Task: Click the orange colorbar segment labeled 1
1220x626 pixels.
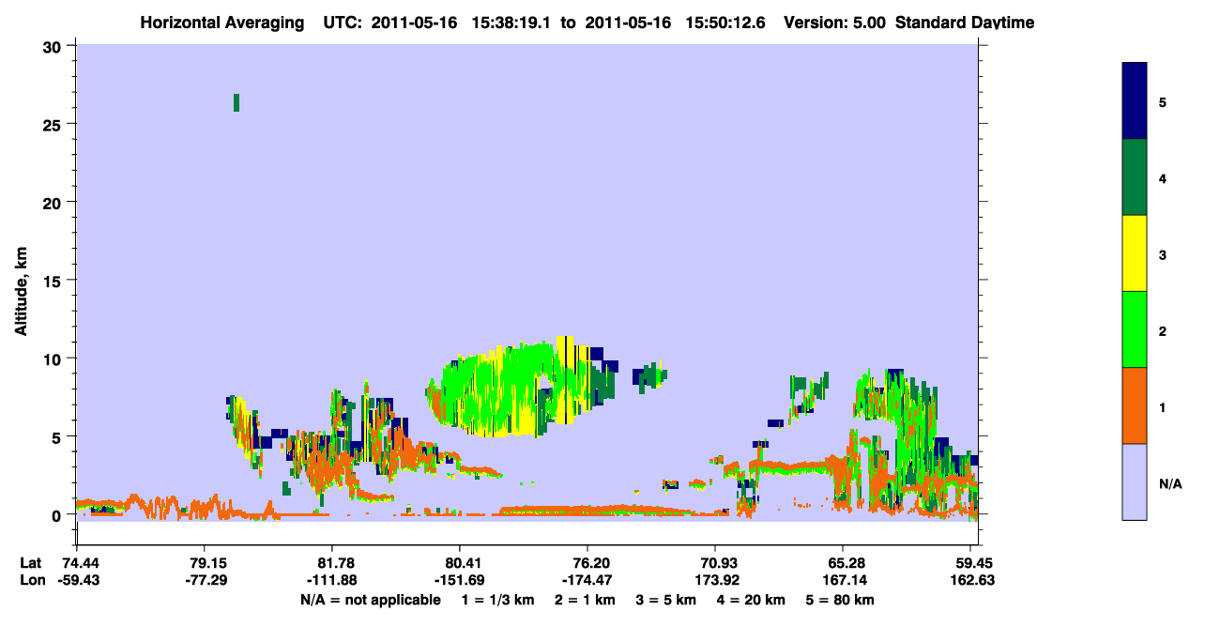Action: pyautogui.click(x=1135, y=405)
